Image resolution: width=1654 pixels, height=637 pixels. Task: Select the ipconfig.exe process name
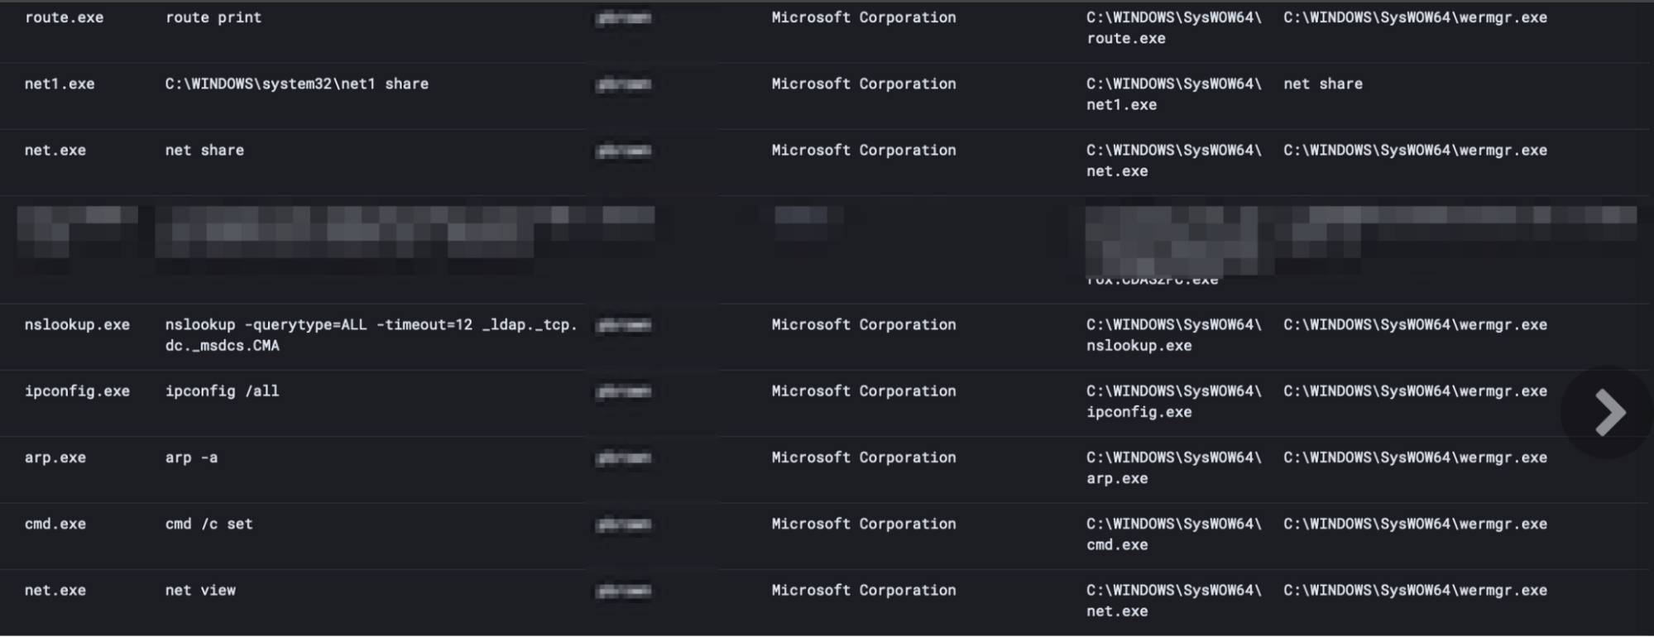point(77,390)
